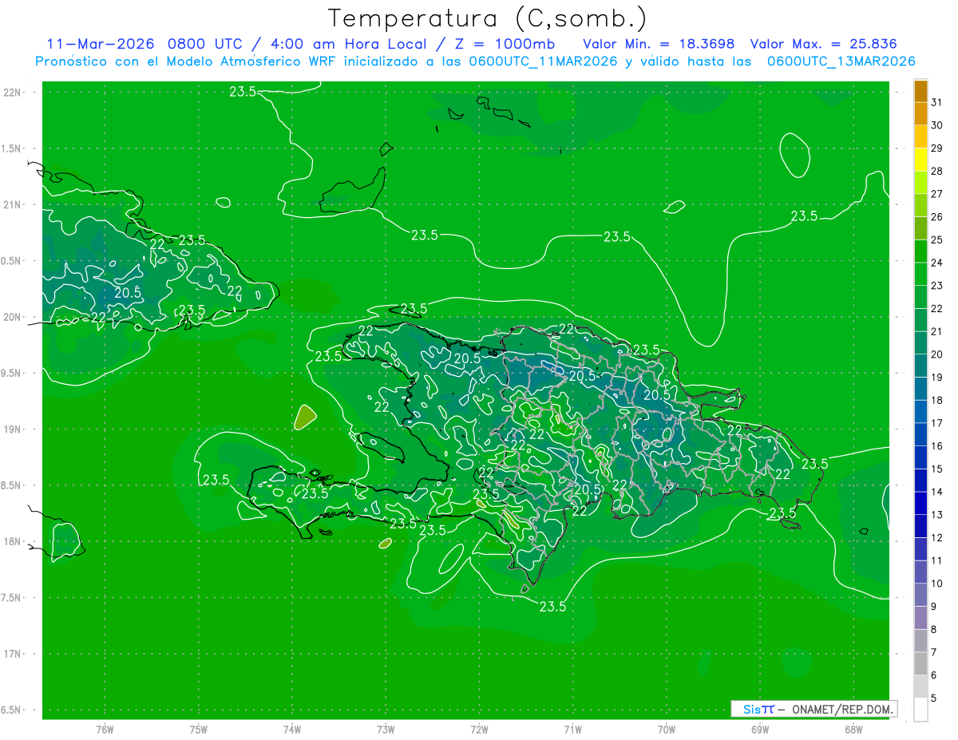Click color scale value "9"

(934, 607)
